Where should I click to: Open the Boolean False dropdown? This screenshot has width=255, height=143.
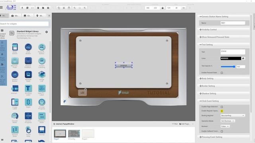[225, 126]
